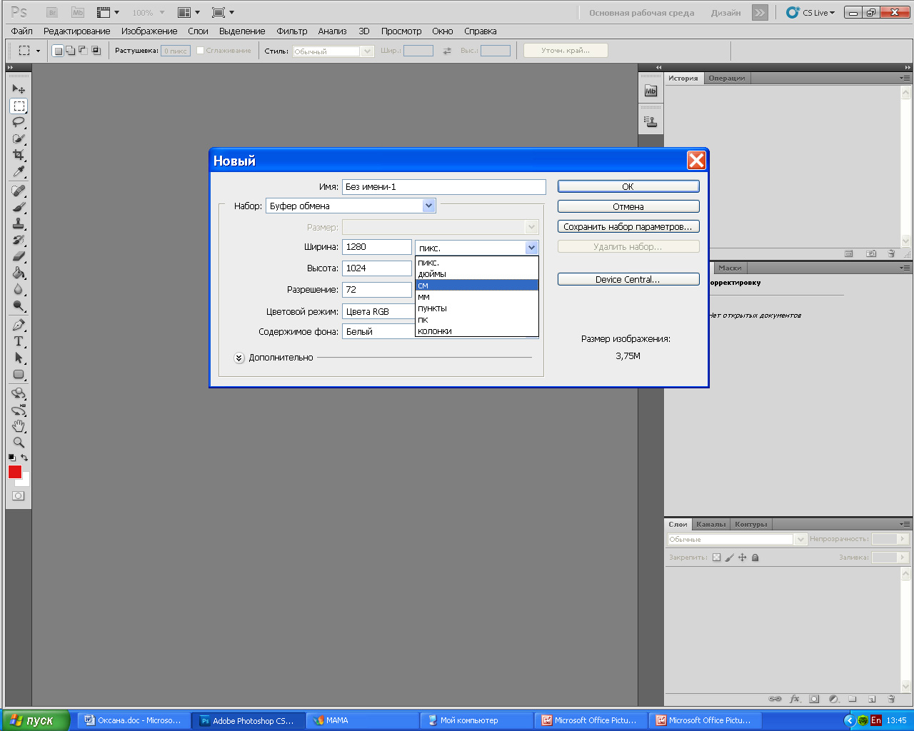This screenshot has width=914, height=731.
Task: Toggle lock all in Layers panel
Action: pos(755,558)
